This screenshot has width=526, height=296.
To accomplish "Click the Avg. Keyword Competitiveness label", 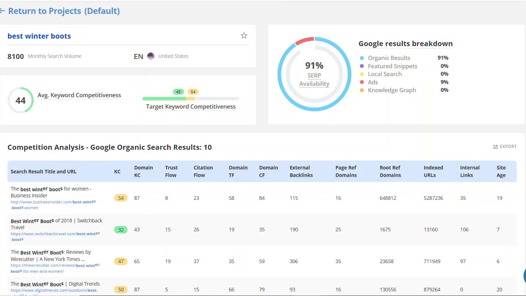I will (x=79, y=95).
